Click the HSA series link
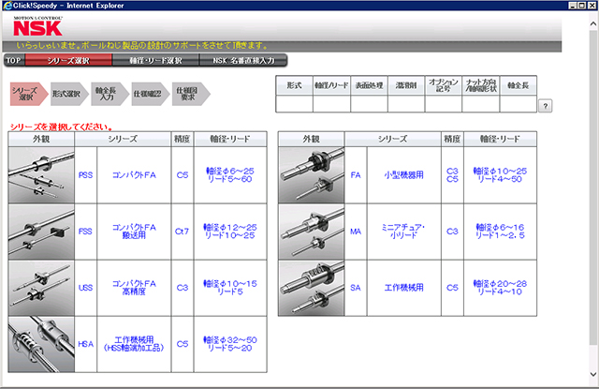Image resolution: width=599 pixels, height=389 pixels. [x=85, y=344]
